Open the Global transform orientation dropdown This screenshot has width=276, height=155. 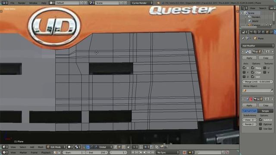[x=105, y=147]
